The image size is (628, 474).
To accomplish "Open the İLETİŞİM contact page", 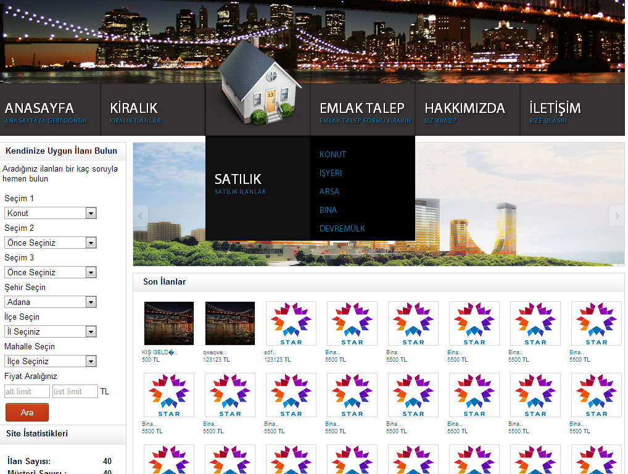I will 555,109.
